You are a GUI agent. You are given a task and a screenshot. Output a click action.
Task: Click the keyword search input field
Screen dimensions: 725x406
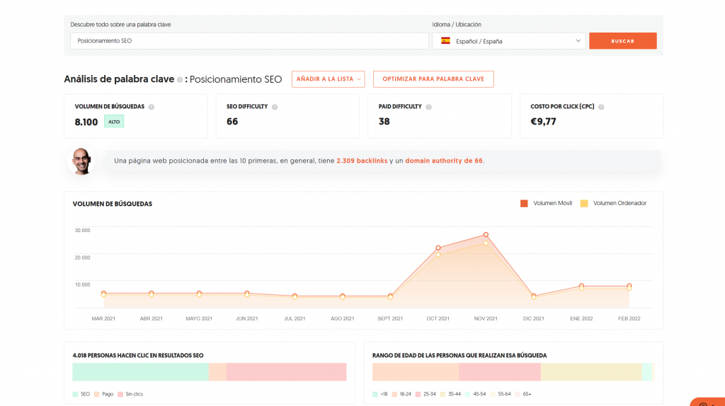(x=249, y=40)
